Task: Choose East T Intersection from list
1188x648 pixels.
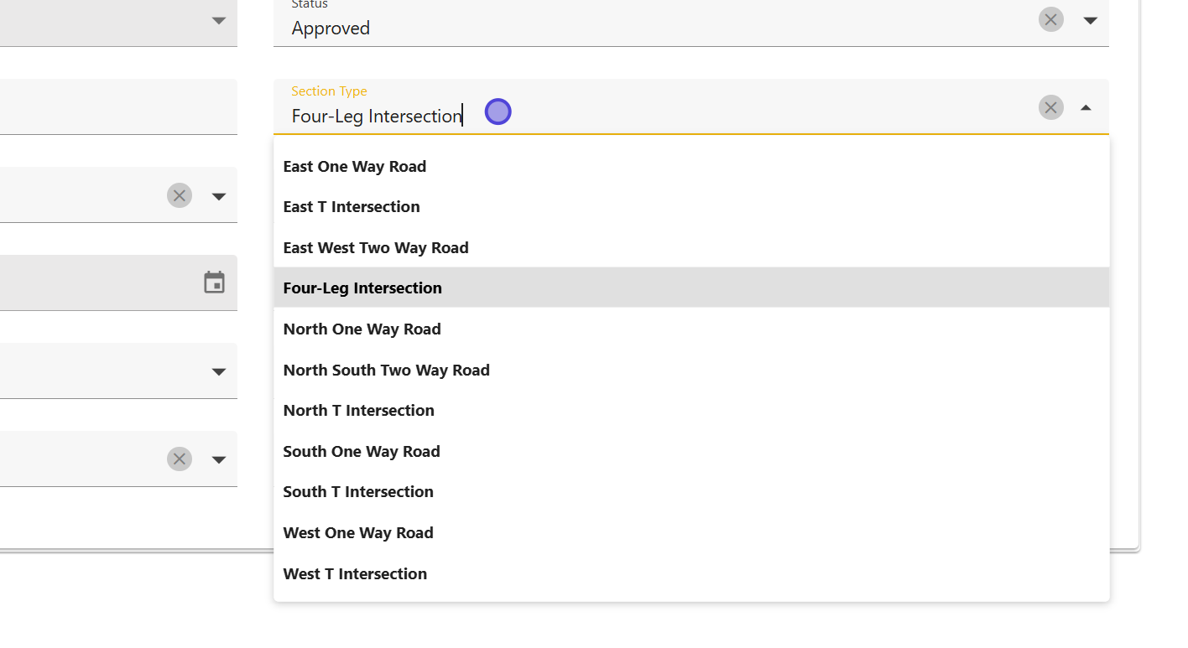Action: (352, 206)
